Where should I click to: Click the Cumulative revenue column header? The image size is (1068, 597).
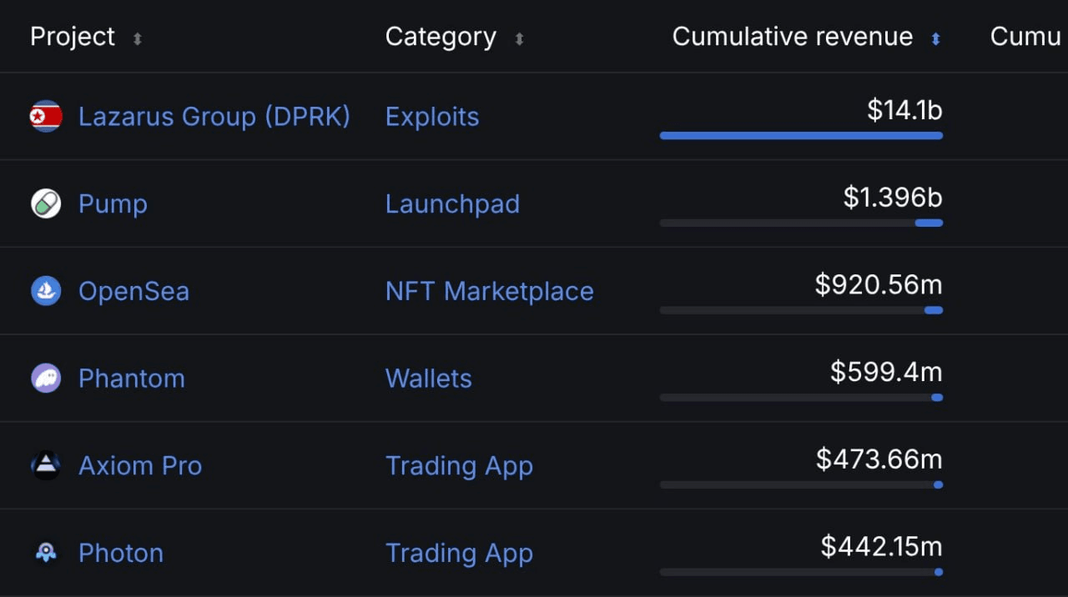tap(793, 37)
